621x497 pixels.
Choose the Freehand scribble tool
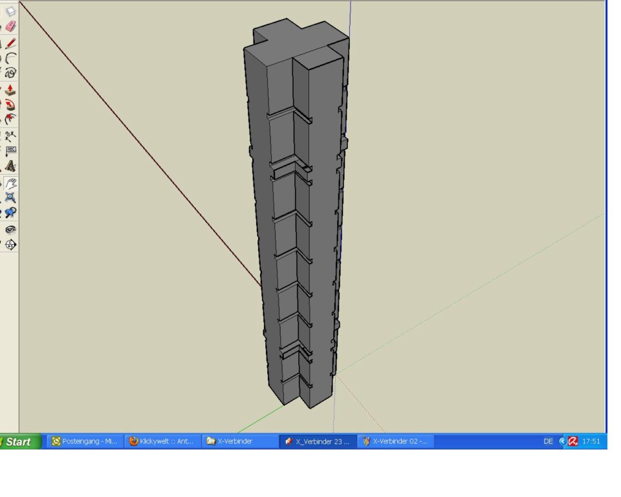click(x=10, y=73)
